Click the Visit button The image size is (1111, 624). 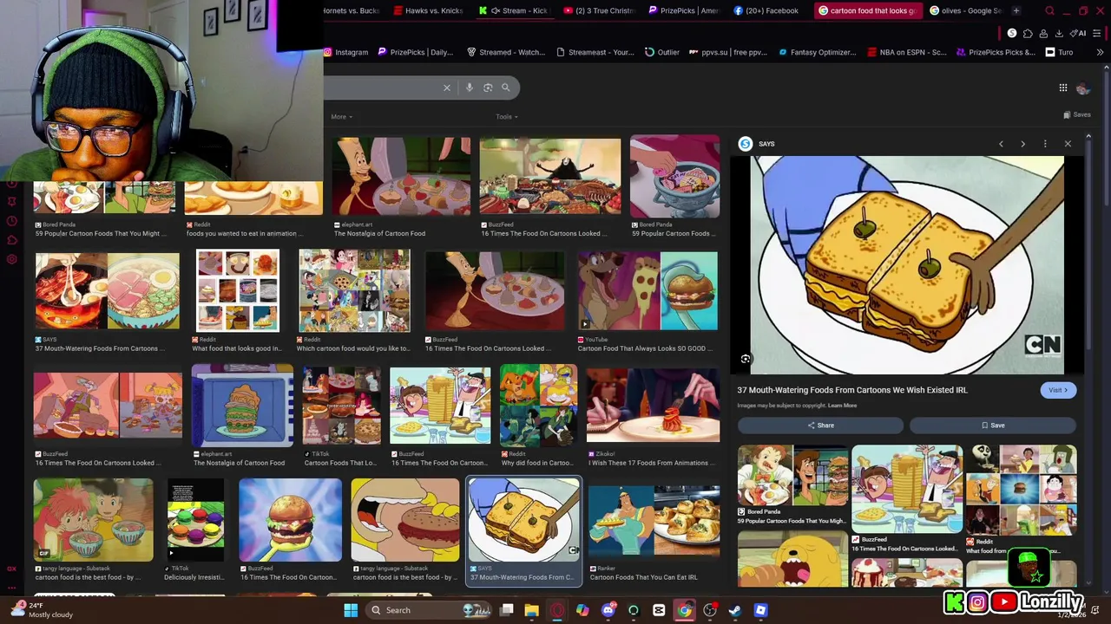pyautogui.click(x=1058, y=390)
